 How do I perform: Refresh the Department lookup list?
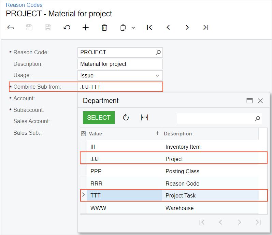coord(126,118)
